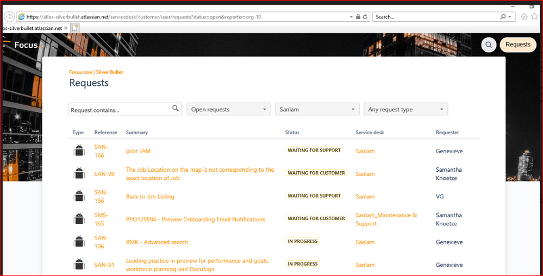Open the Sanlam organization dropdown
This screenshot has width=543, height=276.
coord(317,109)
